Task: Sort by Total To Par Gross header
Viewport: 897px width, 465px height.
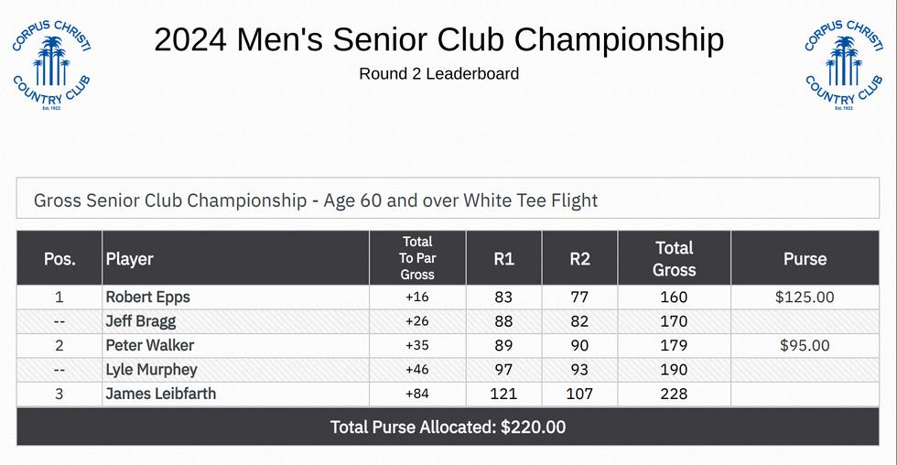Action: (417, 258)
